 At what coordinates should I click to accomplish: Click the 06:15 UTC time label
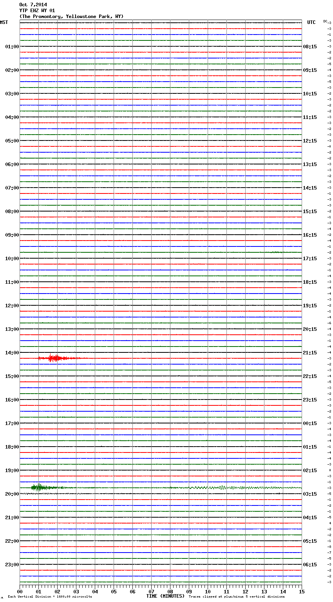click(x=310, y=565)
